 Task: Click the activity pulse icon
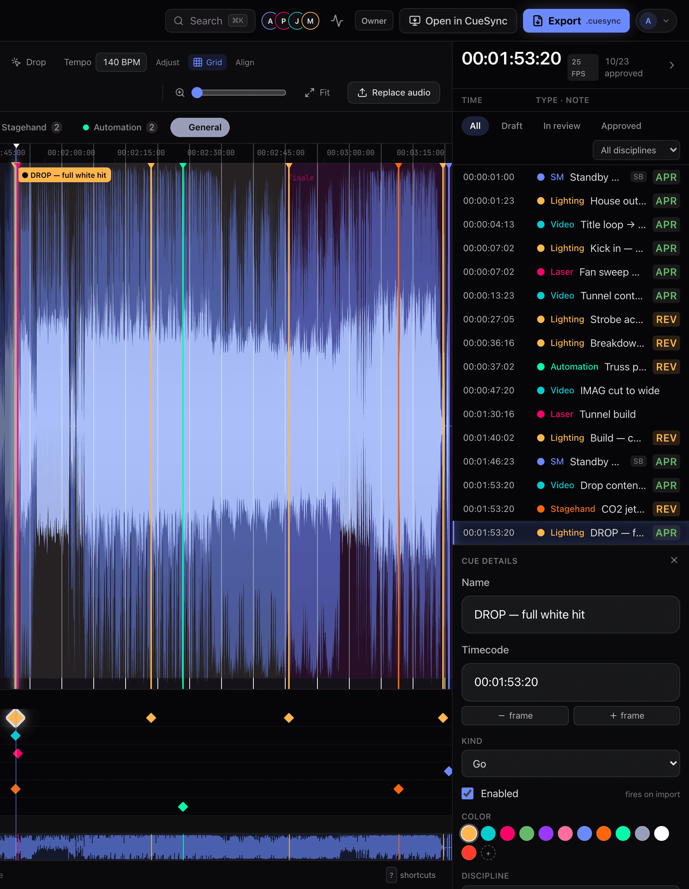click(x=337, y=21)
